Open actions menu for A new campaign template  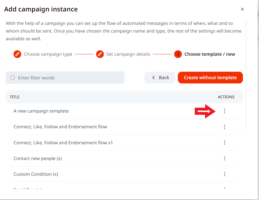click(225, 111)
